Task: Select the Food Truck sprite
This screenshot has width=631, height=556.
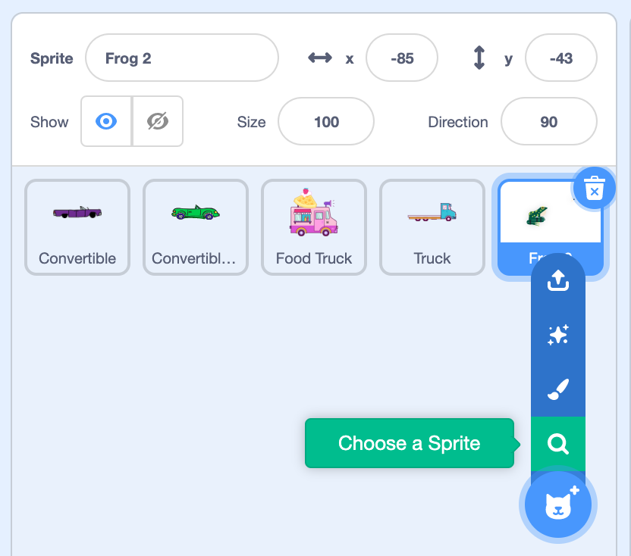Action: 314,226
